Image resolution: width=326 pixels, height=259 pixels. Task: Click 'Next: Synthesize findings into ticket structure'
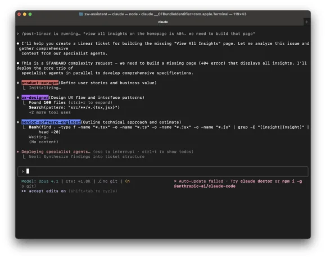87,157
